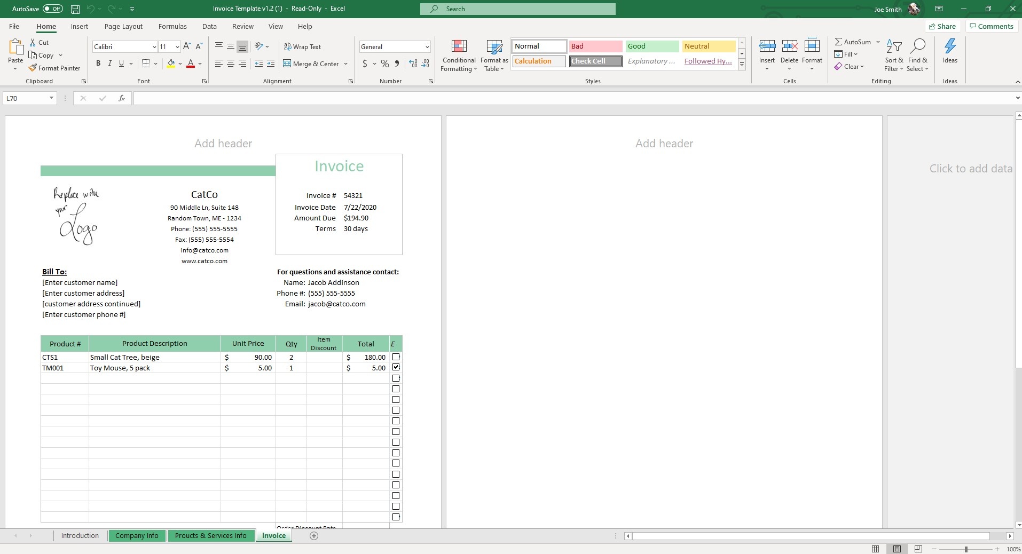Apply the Bad cell style
This screenshot has height=554, width=1022.
[595, 46]
